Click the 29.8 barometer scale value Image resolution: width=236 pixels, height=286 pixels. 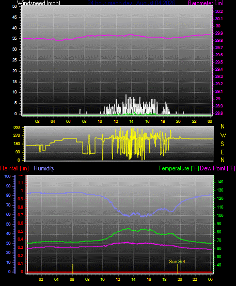click(x=219, y=40)
